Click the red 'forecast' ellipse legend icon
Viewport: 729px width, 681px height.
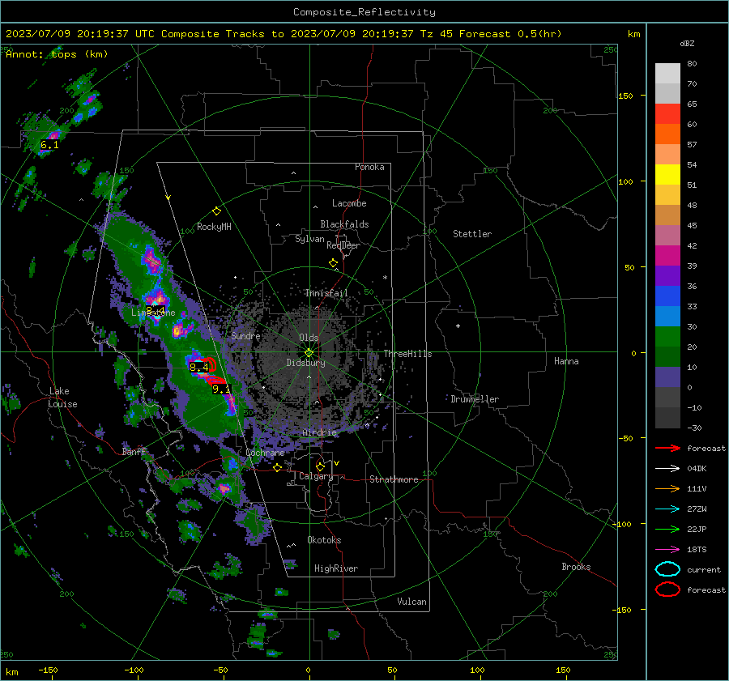click(x=667, y=589)
